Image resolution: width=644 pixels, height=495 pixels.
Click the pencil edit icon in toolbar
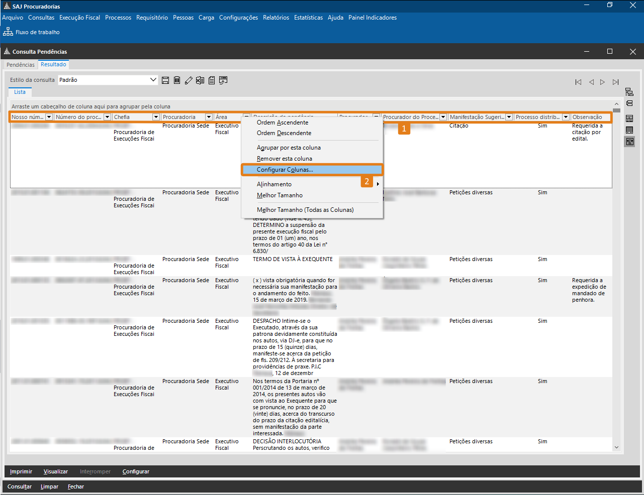[x=189, y=80]
